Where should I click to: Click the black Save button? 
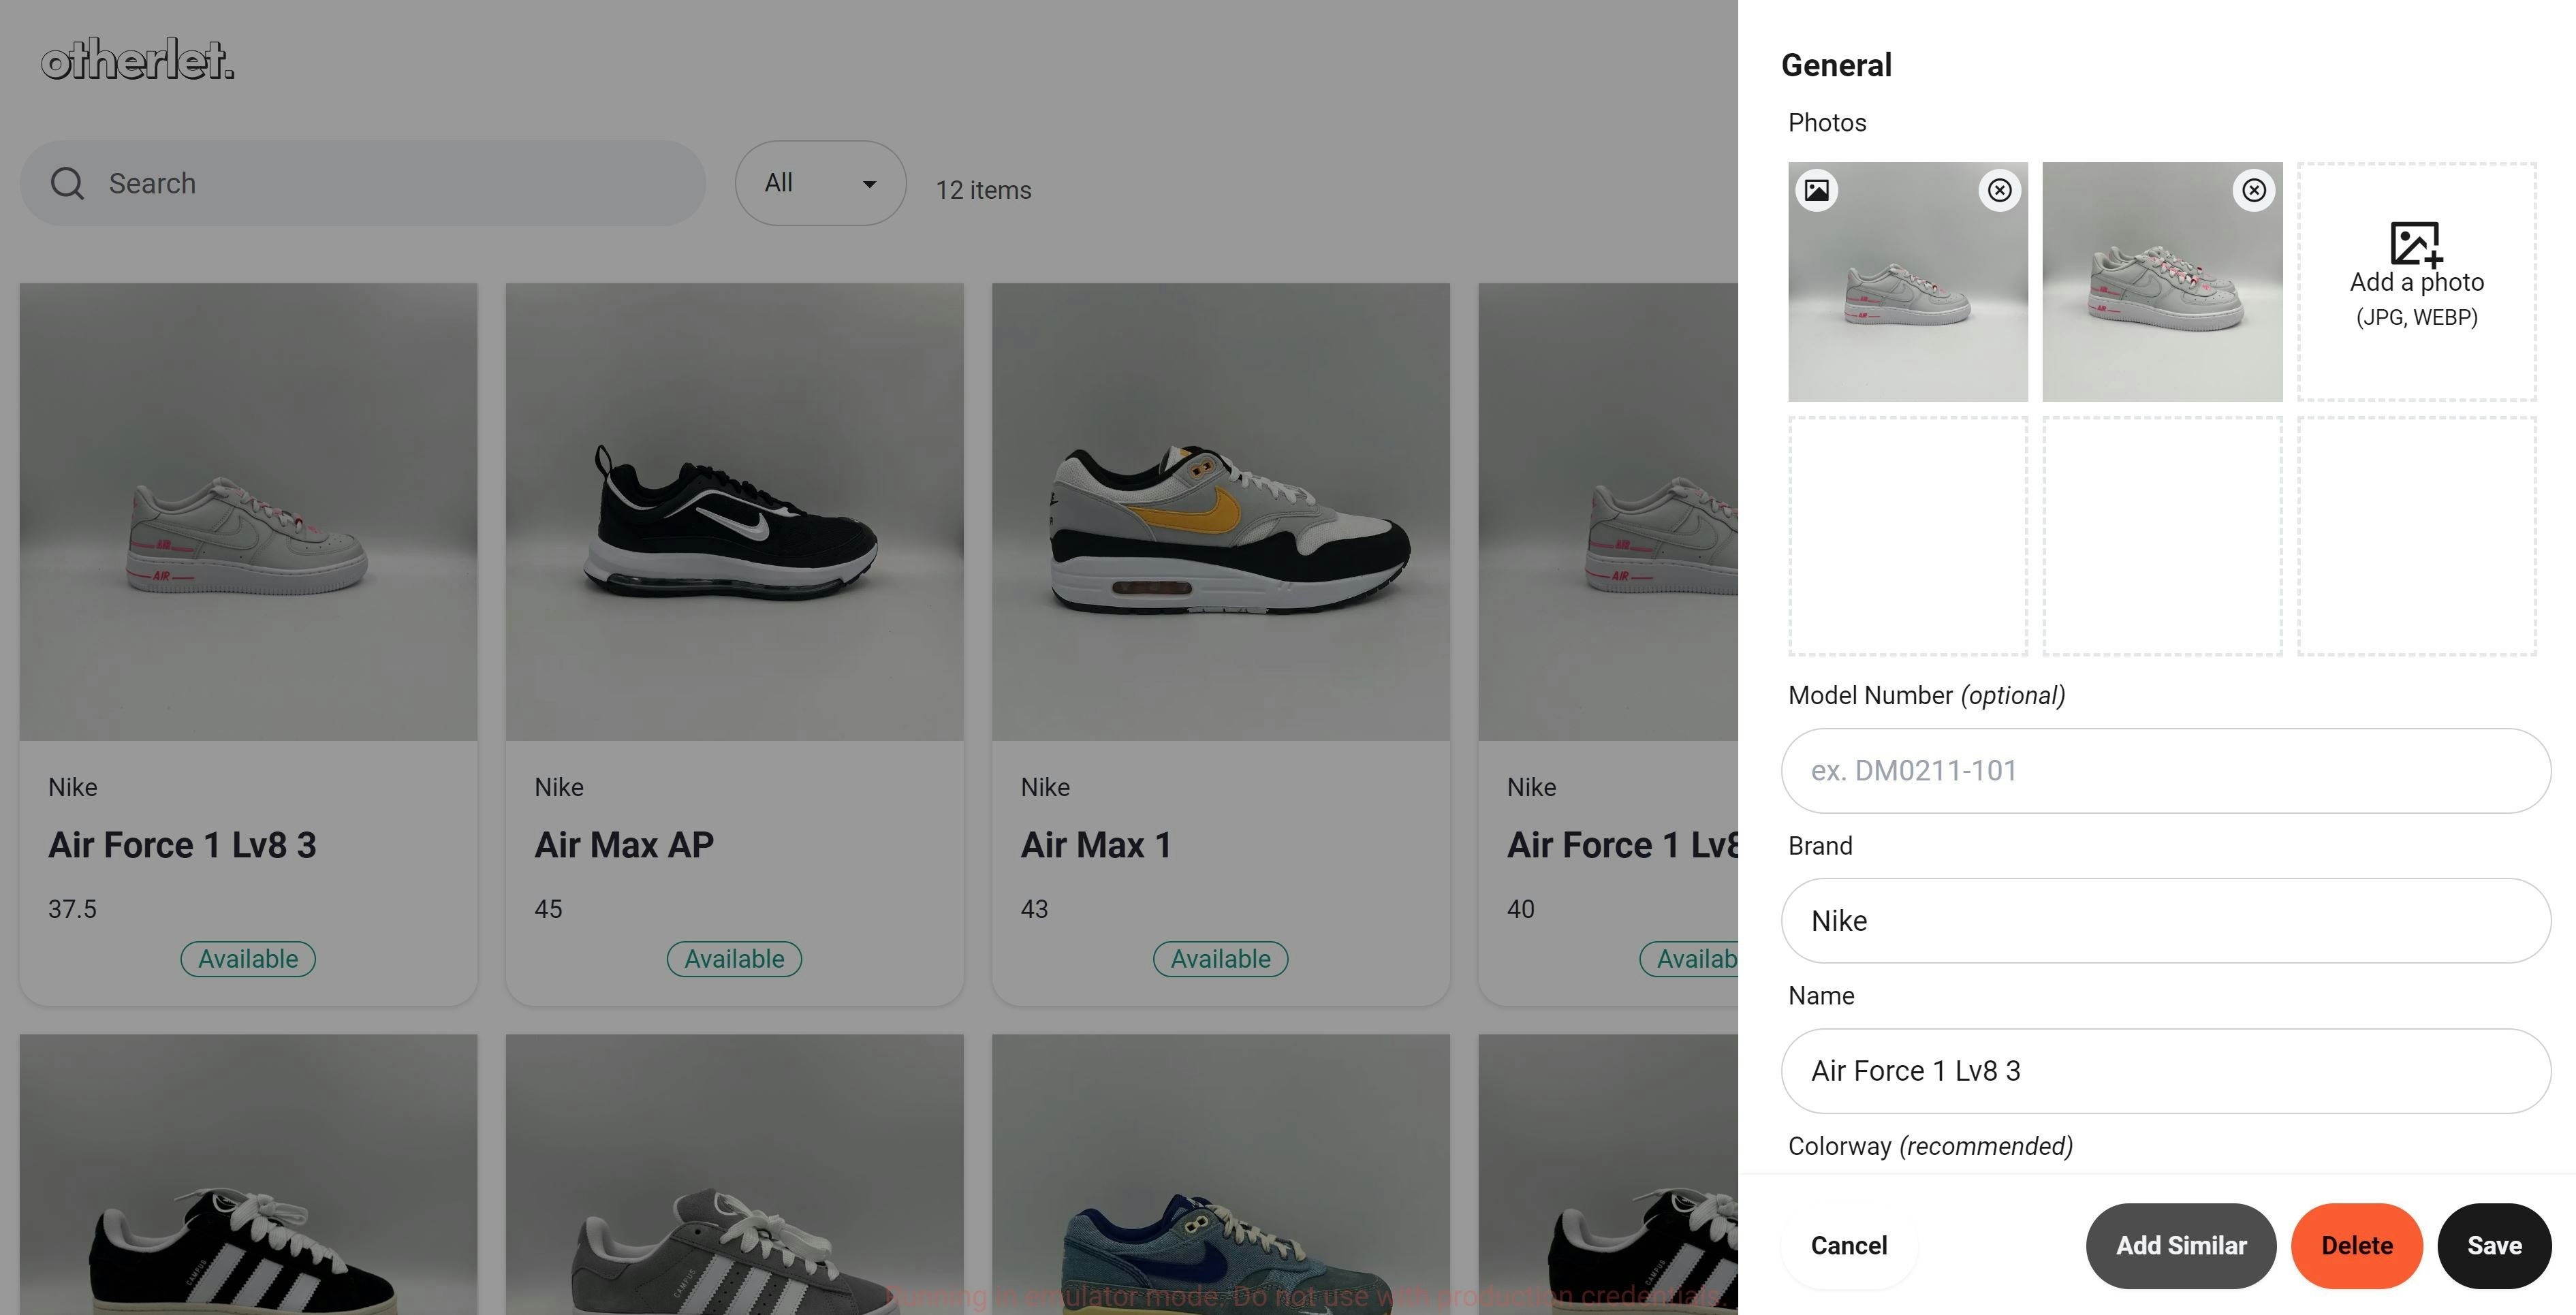coord(2494,1245)
